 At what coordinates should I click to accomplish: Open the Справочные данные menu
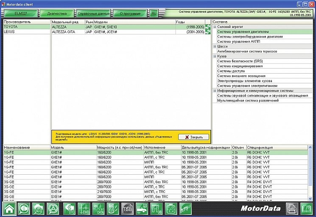click(93, 14)
